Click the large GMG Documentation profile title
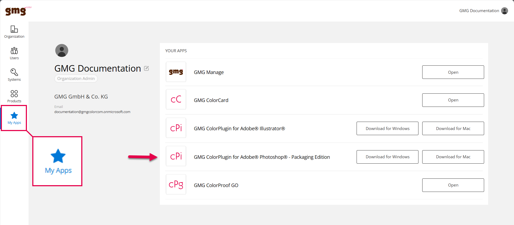This screenshot has width=514, height=225. (x=98, y=68)
